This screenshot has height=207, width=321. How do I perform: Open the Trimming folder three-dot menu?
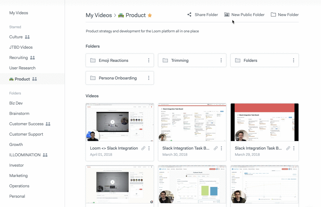pyautogui.click(x=221, y=60)
